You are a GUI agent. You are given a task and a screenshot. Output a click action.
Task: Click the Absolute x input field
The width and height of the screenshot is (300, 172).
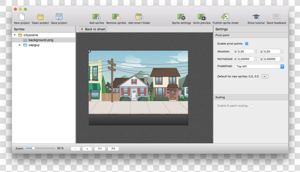[246, 51]
